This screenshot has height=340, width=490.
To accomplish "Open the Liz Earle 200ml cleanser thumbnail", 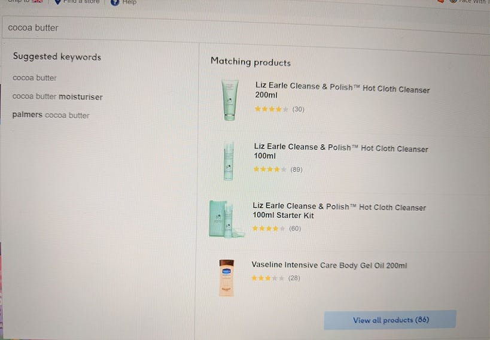I will click(x=229, y=100).
